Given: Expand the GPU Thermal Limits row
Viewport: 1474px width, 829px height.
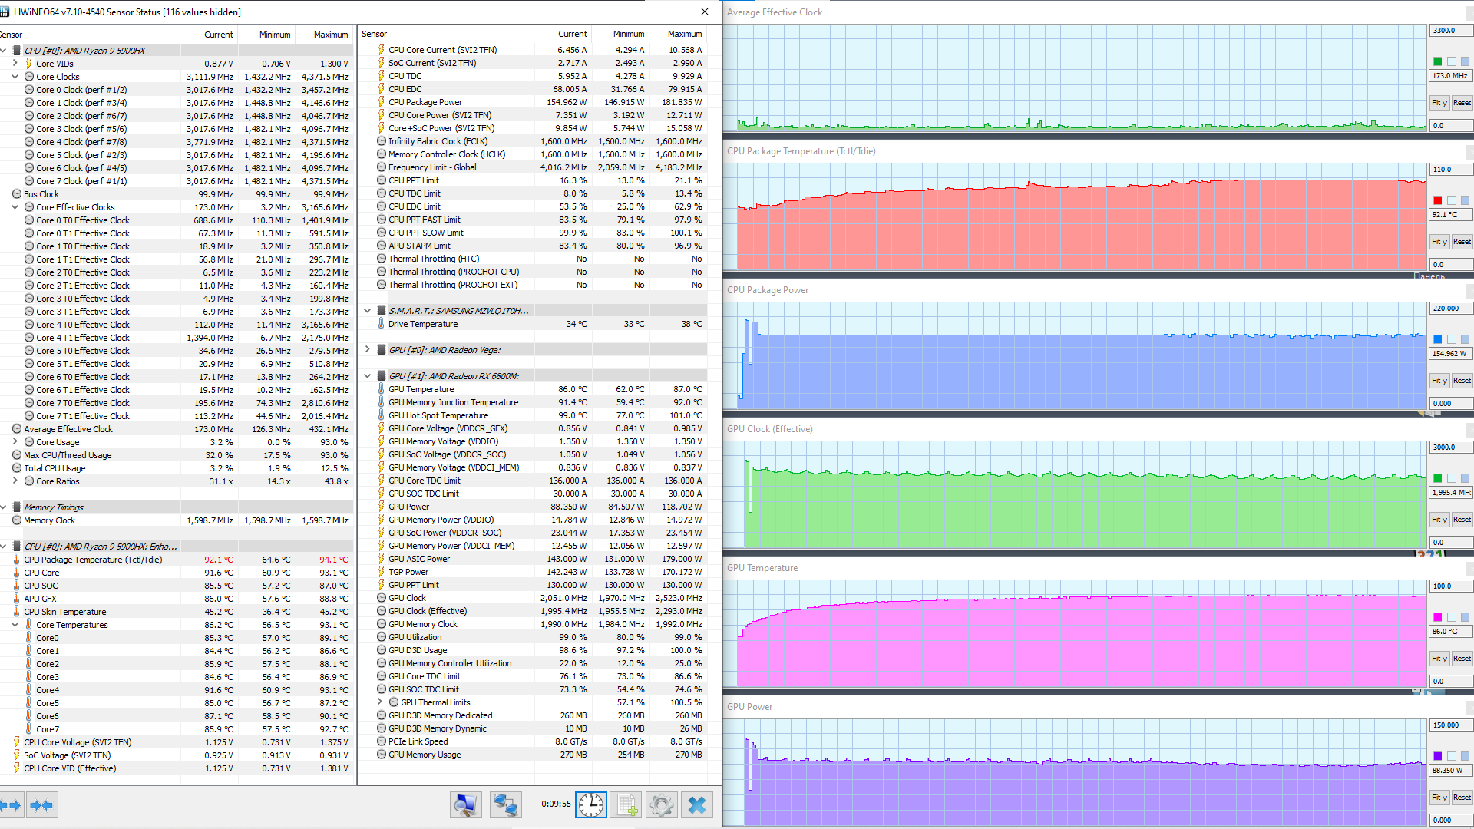Looking at the screenshot, I should click(x=380, y=702).
